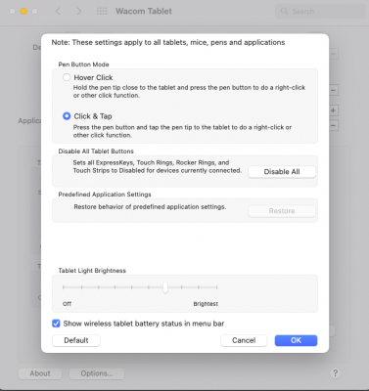
Task: Open the Show All preferences grid icon
Action: click(x=102, y=12)
